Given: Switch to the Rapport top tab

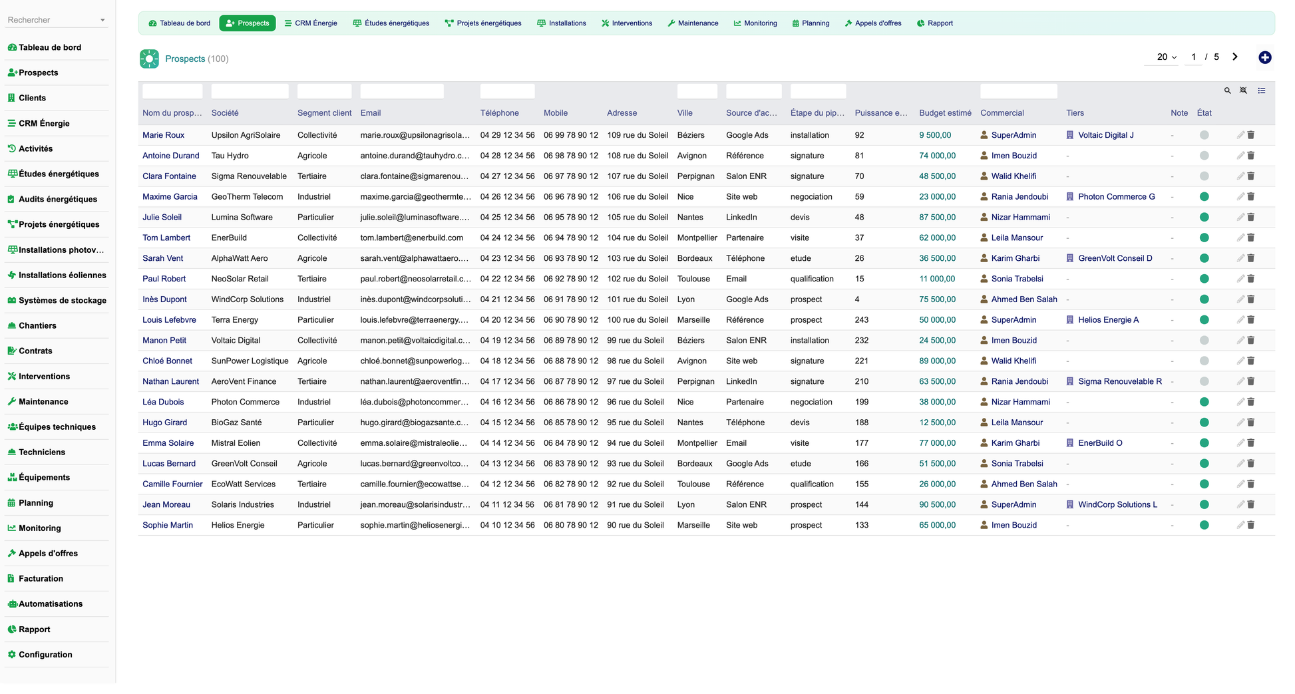Looking at the screenshot, I should (934, 23).
